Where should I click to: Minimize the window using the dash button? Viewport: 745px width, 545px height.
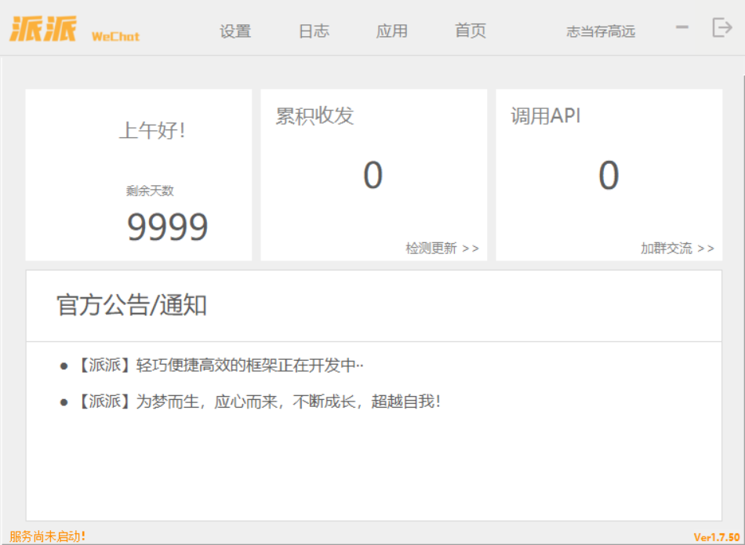tap(682, 27)
